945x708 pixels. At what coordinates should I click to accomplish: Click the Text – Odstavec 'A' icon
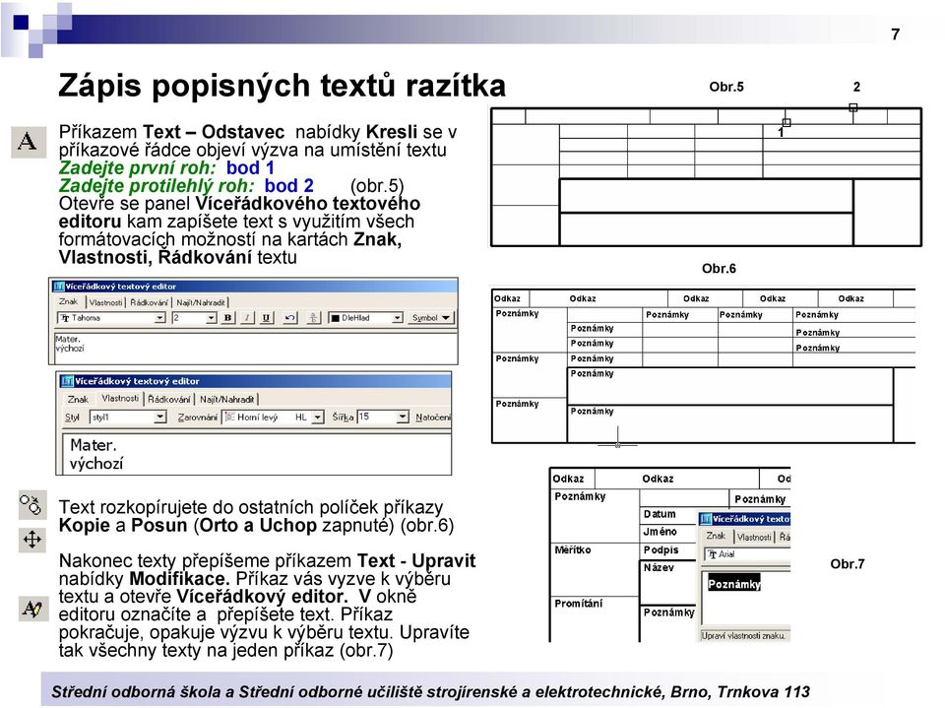click(x=29, y=143)
